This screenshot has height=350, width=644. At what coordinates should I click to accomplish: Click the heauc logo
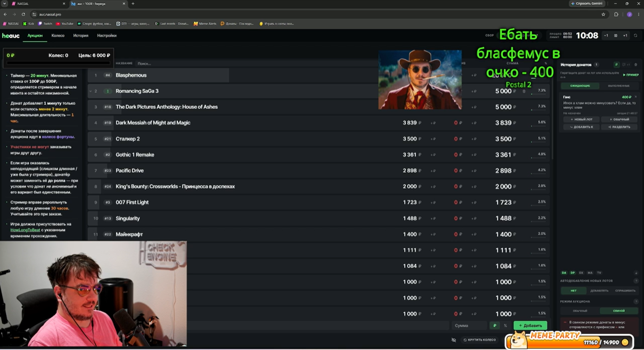(11, 36)
